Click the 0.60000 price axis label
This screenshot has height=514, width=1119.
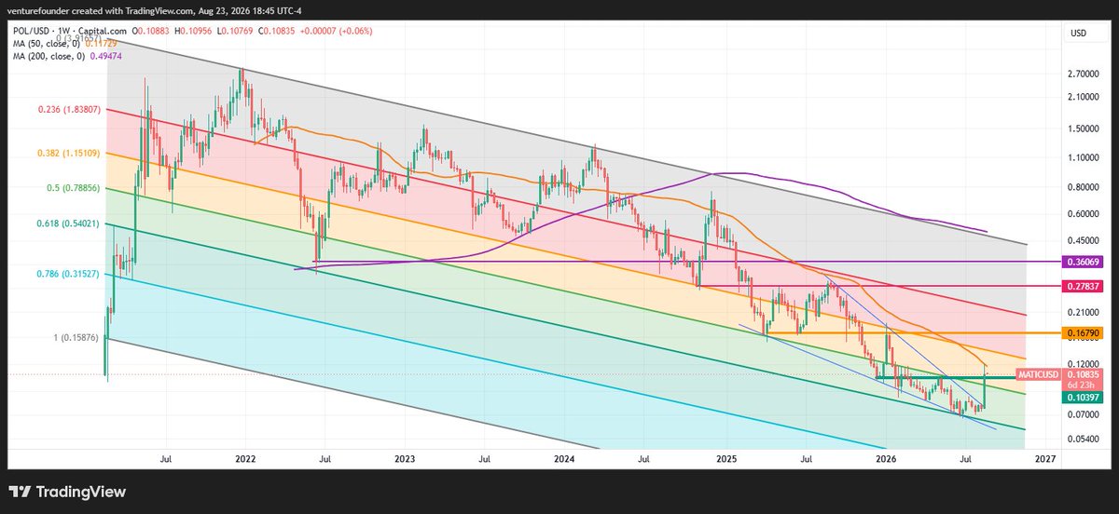(x=1084, y=214)
